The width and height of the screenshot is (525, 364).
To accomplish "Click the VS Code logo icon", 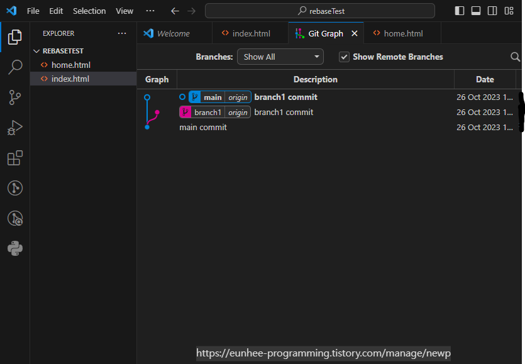I will (11, 11).
